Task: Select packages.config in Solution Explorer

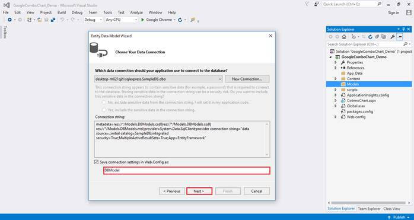Action: point(359,111)
